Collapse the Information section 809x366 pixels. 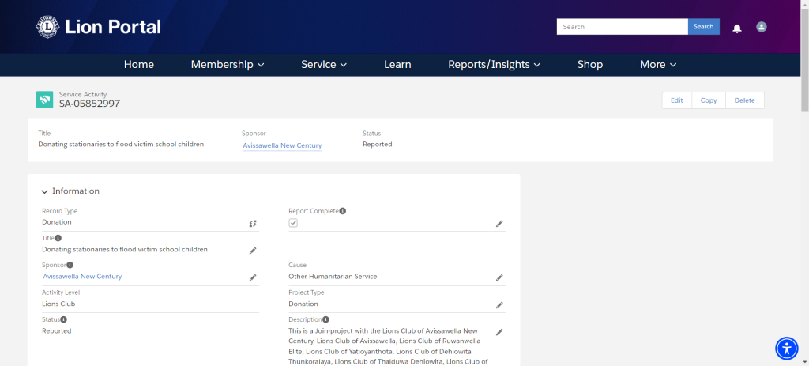point(45,191)
